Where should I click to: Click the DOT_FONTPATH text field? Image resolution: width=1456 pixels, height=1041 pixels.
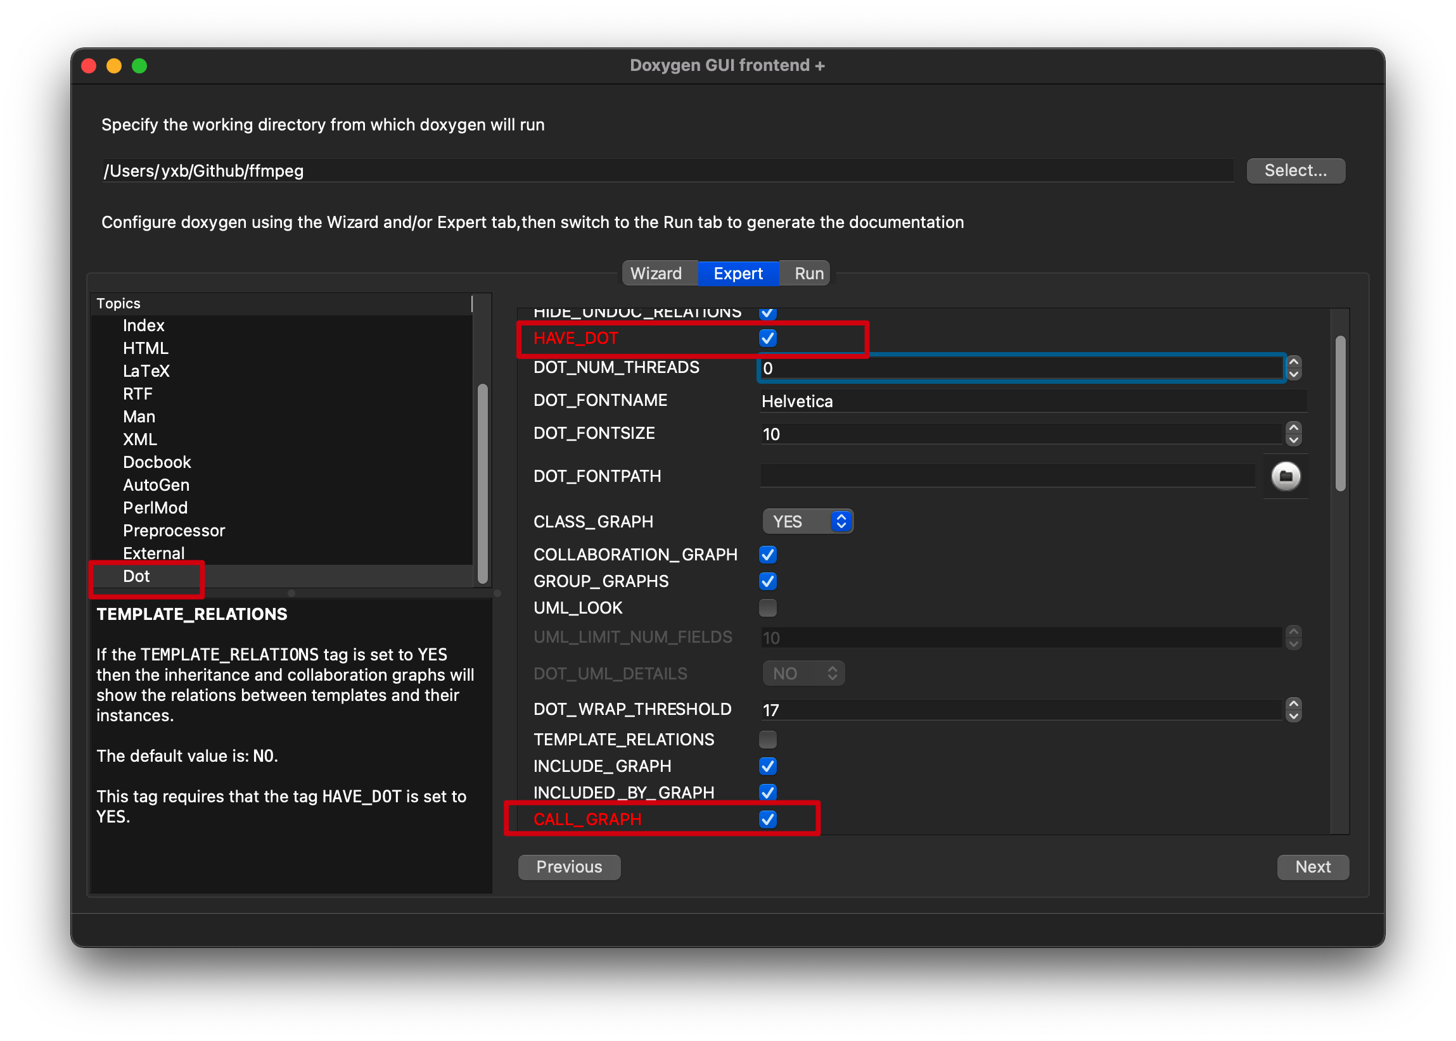click(1007, 476)
